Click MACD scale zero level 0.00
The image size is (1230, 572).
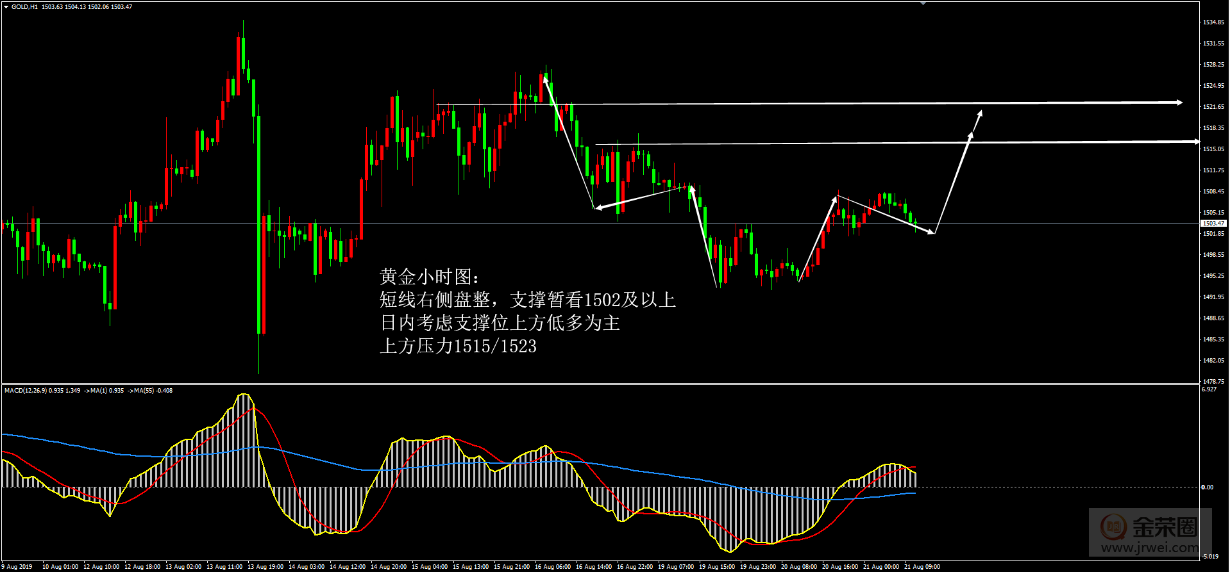tap(1208, 487)
